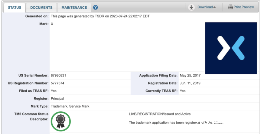Open the DOCUMENTS tab

point(41,8)
